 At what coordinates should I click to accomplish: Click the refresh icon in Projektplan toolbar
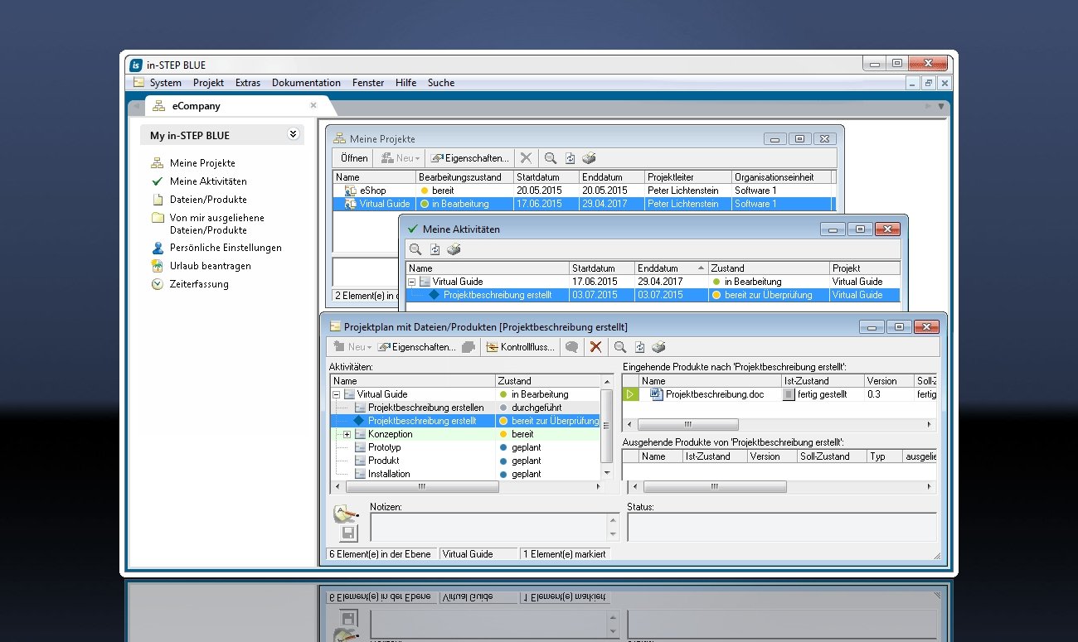click(639, 347)
